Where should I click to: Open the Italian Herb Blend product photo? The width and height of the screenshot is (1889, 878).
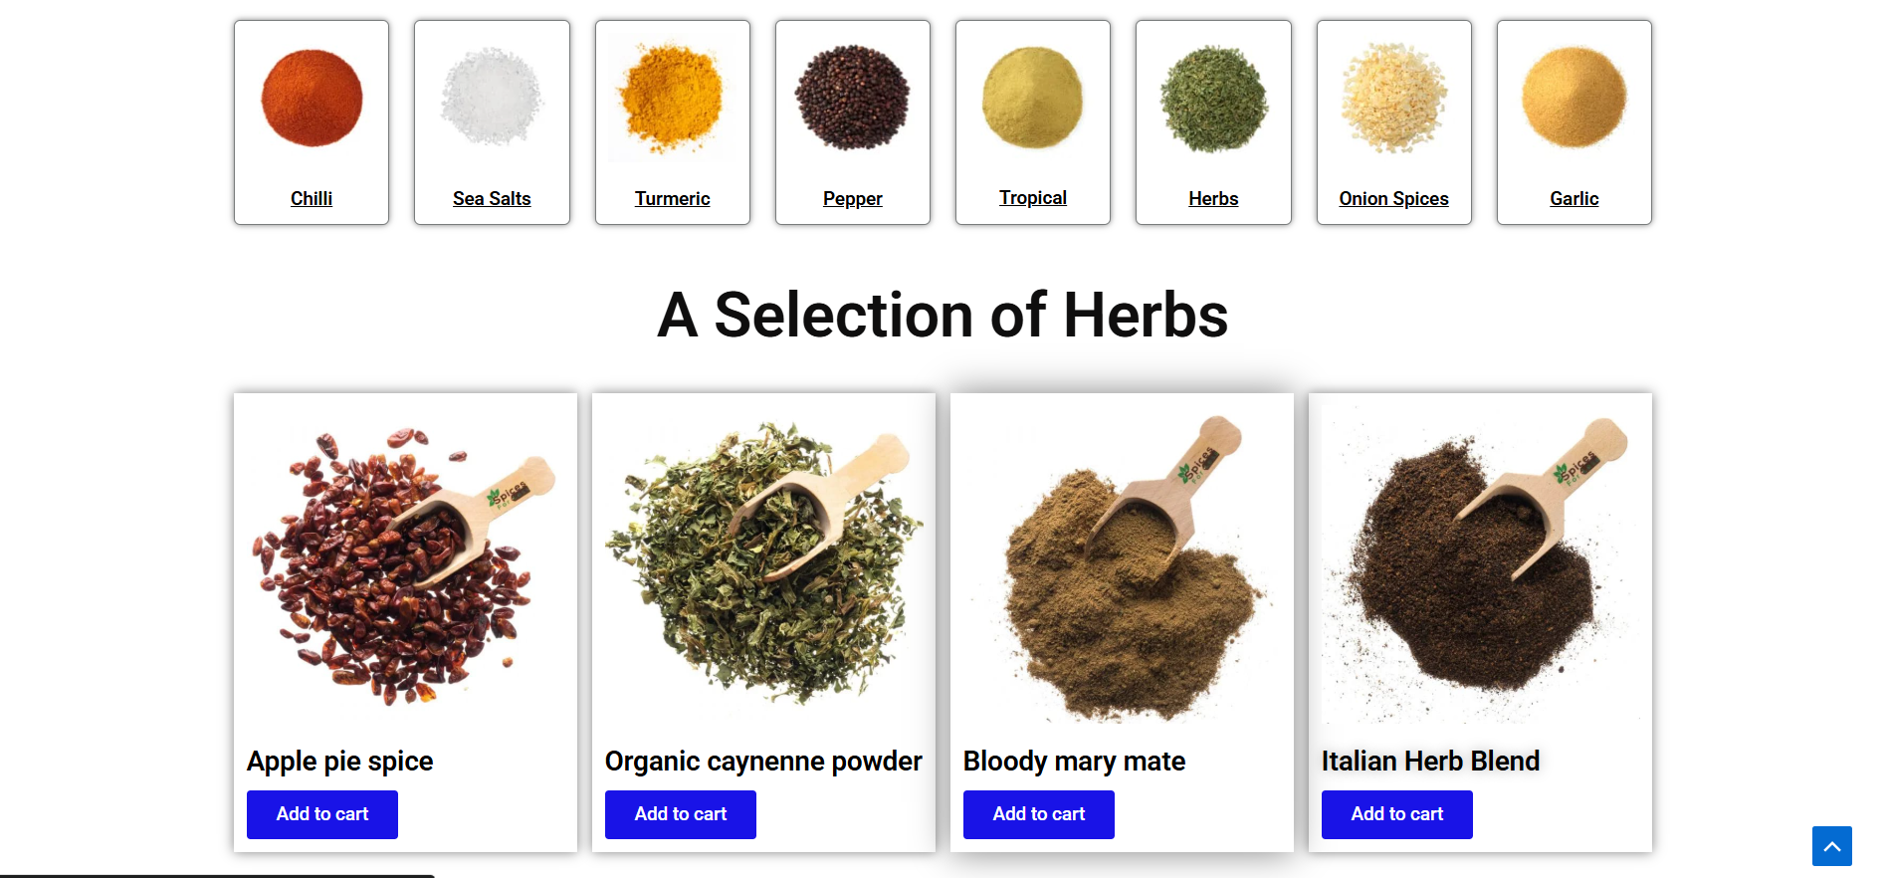(x=1480, y=564)
